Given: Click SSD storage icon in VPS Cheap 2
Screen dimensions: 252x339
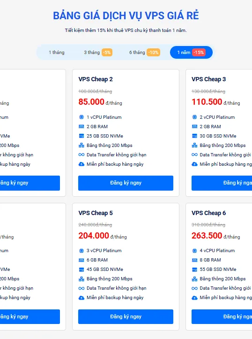Looking at the screenshot, I should (82, 136).
